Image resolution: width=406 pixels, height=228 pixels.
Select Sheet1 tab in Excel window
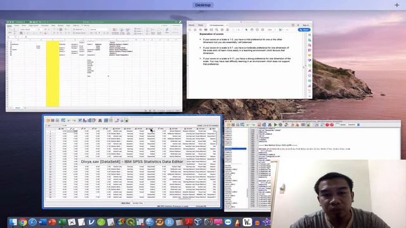coord(18,108)
